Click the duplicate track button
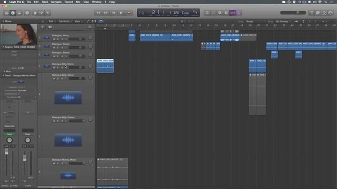The image size is (337, 189). coord(50,27)
